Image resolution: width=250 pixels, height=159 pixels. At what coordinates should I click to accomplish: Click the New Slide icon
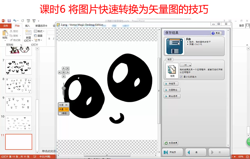pyautogui.click(x=28, y=33)
